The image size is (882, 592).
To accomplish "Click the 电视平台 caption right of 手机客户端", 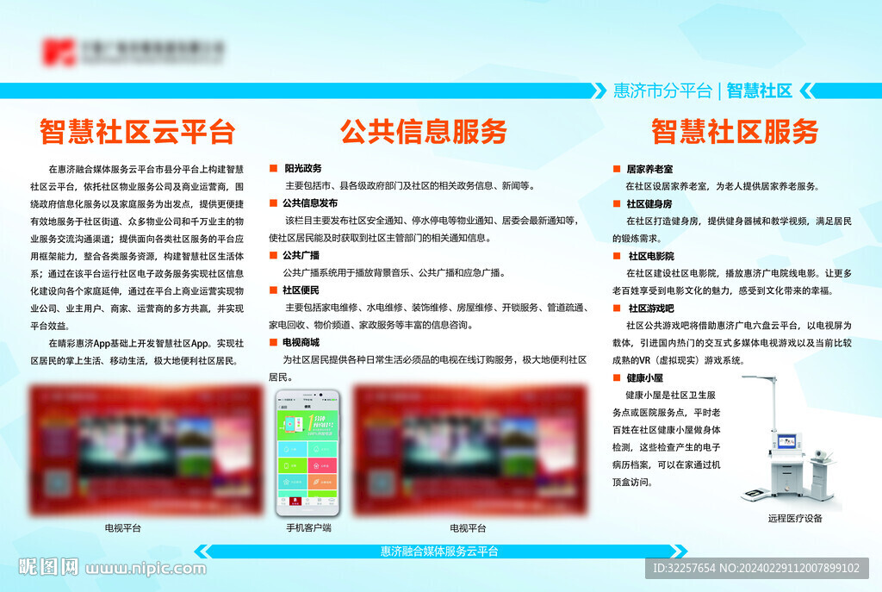I will tap(468, 528).
